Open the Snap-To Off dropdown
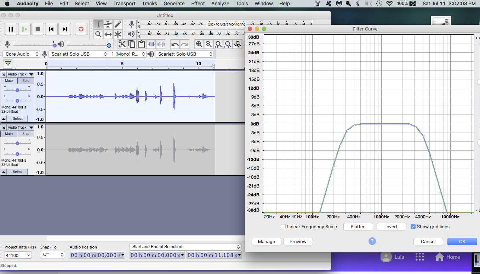Screen dimensions: 480x274 point(52,255)
